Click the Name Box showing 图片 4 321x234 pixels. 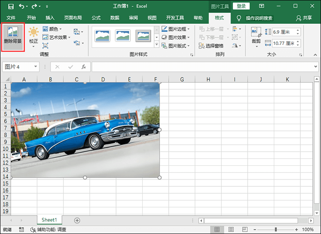[18, 66]
